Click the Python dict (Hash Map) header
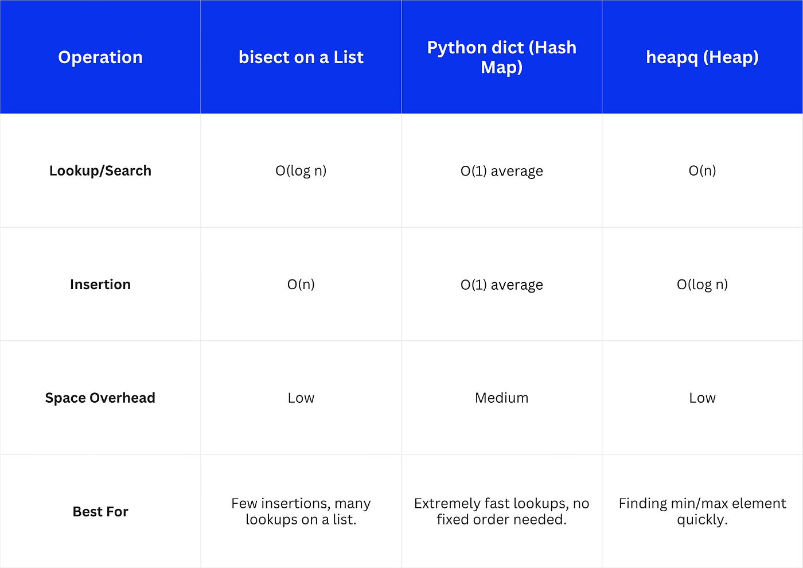 (x=502, y=57)
